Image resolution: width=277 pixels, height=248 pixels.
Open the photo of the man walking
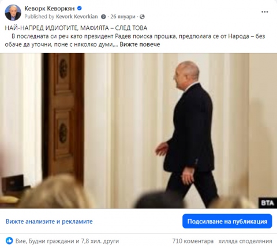point(138,131)
